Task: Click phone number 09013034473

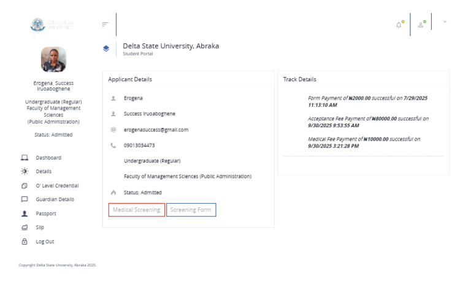Action: (x=139, y=146)
